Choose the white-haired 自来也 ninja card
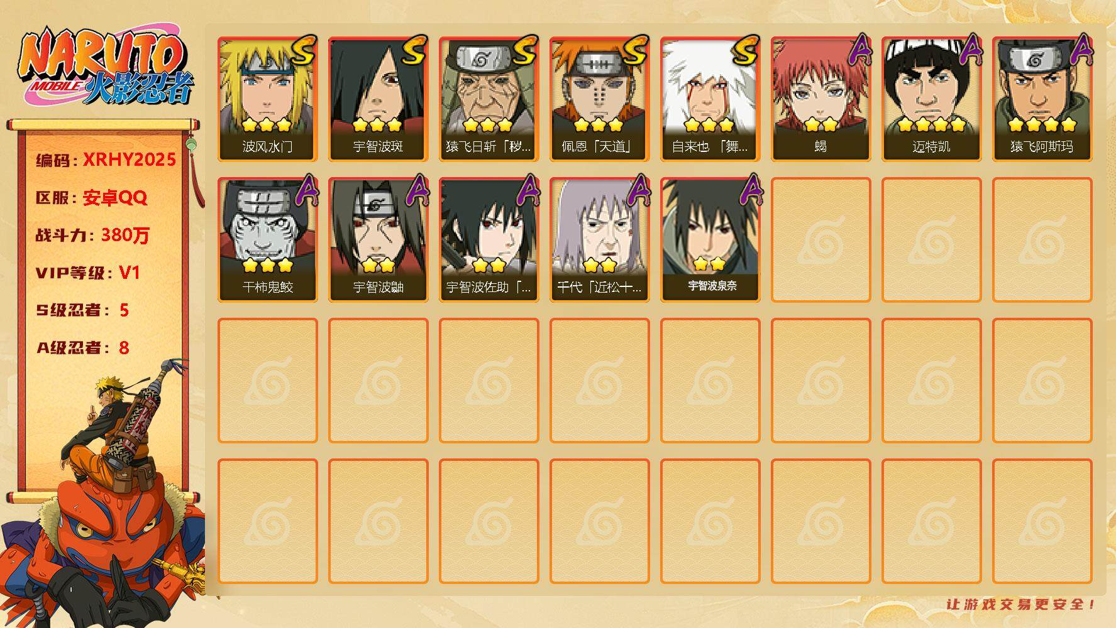This screenshot has height=628, width=1116. point(710,99)
